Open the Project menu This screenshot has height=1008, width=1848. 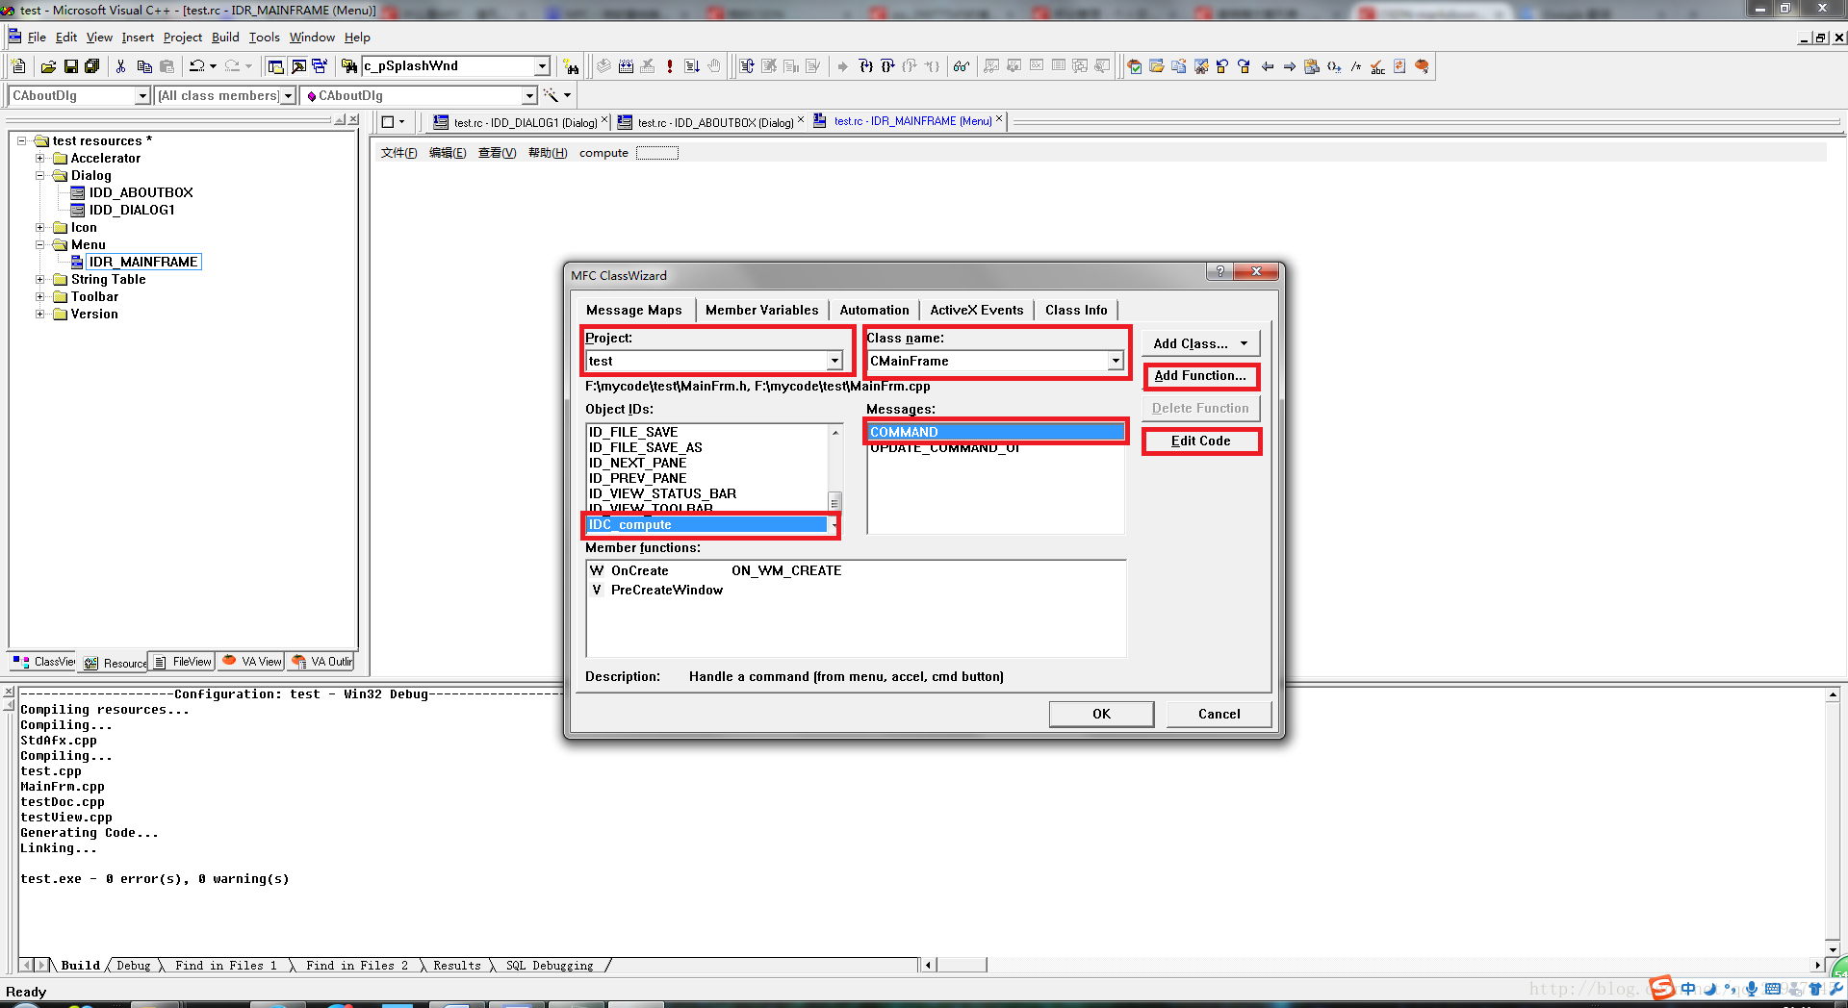[x=183, y=38]
